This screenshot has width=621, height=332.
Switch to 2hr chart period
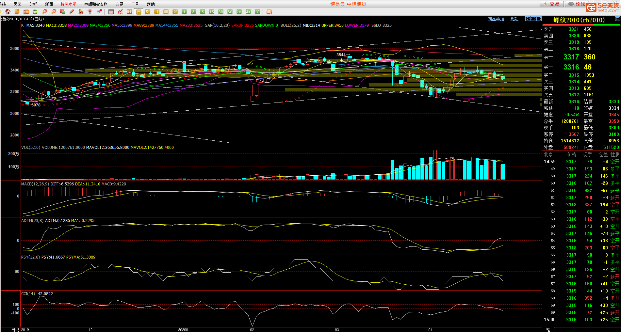click(239, 12)
